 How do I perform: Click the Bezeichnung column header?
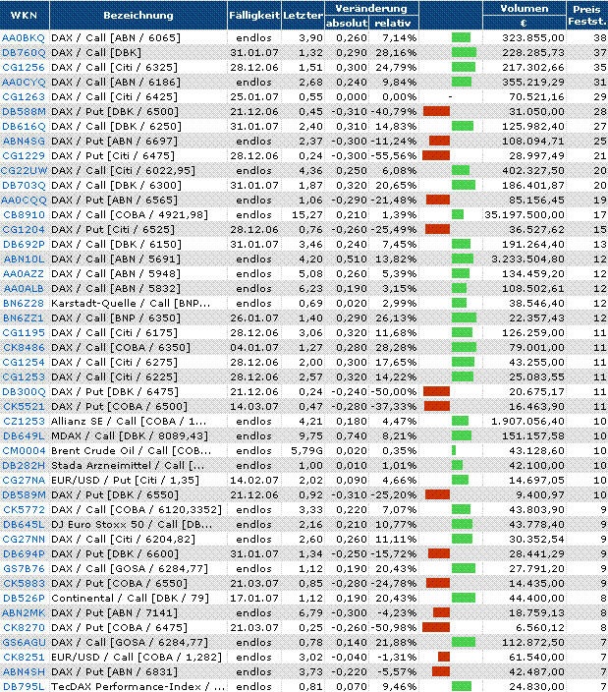pyautogui.click(x=138, y=15)
